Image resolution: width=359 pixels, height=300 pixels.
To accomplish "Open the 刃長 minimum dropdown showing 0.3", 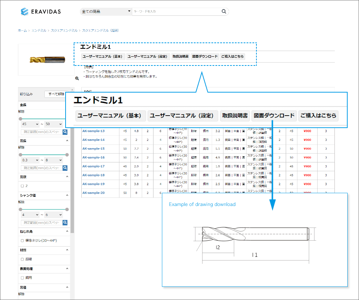I will (30, 160).
